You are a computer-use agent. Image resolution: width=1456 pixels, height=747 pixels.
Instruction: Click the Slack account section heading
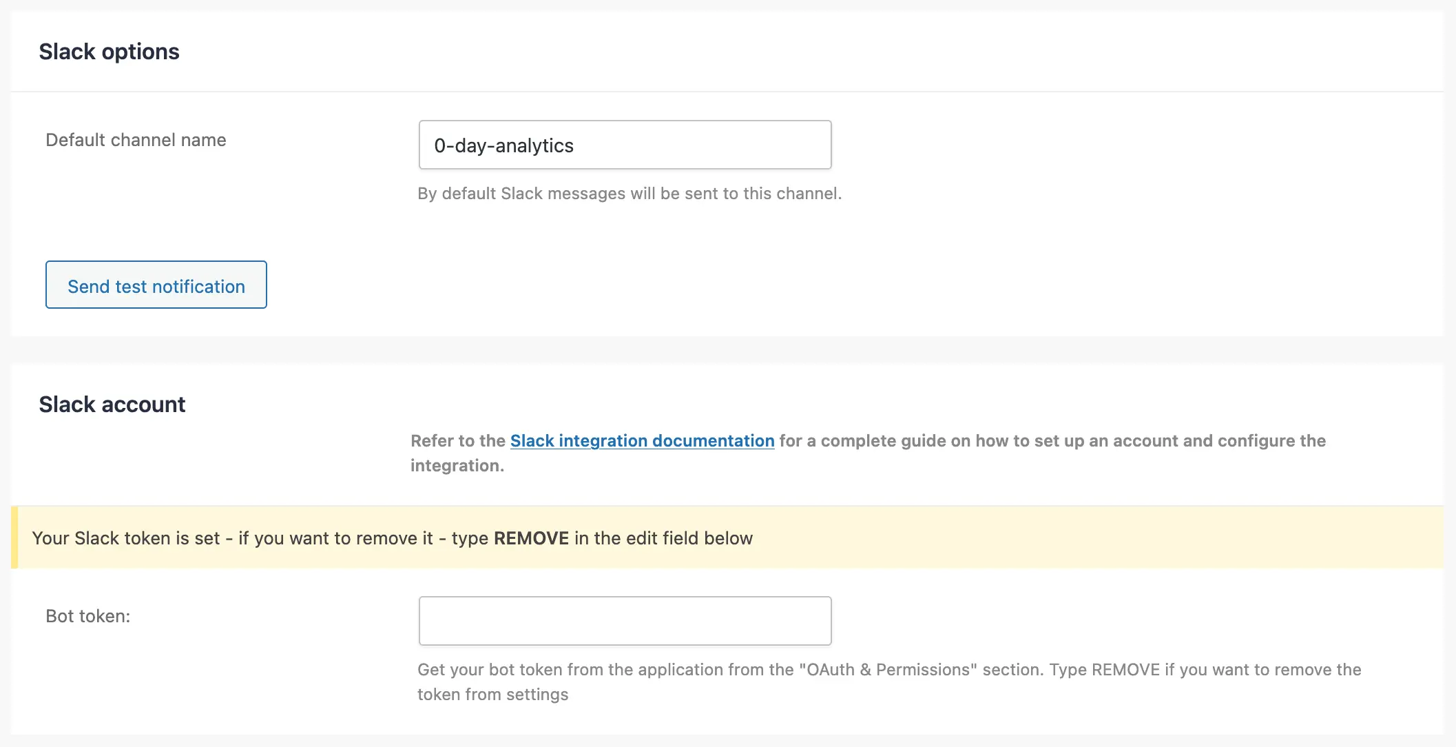[112, 404]
